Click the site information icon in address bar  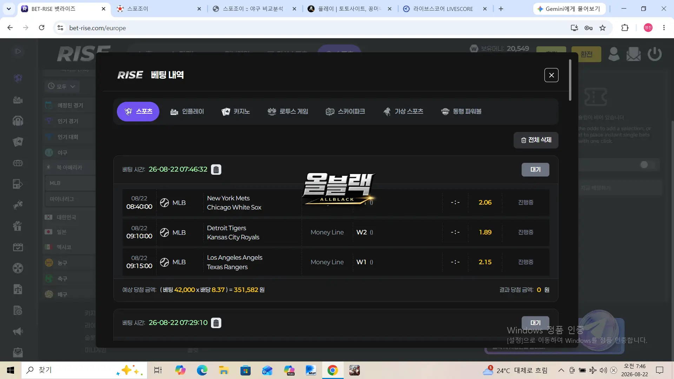click(x=60, y=28)
